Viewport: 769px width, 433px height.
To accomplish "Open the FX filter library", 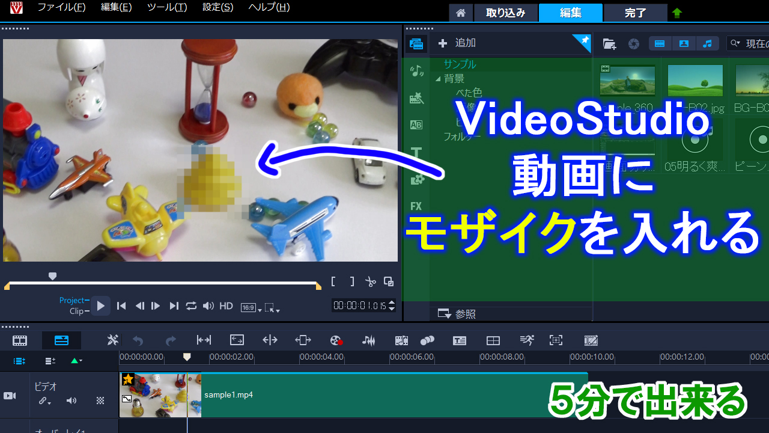I will 416,206.
